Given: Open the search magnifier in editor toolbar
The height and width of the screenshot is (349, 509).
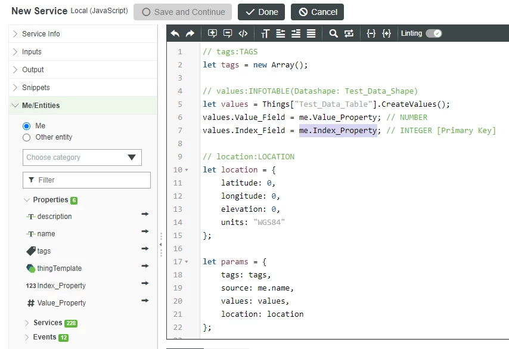Looking at the screenshot, I should point(333,33).
